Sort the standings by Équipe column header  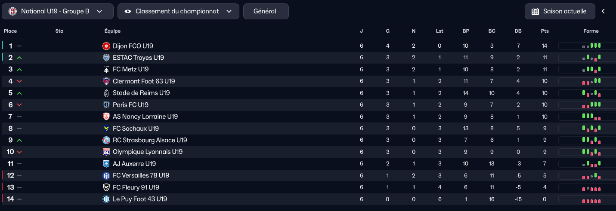pyautogui.click(x=112, y=31)
